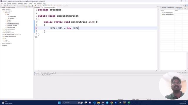The height and width of the screenshot is (105, 188).
Task: Select src/test/resources folder
Action: 9,33
